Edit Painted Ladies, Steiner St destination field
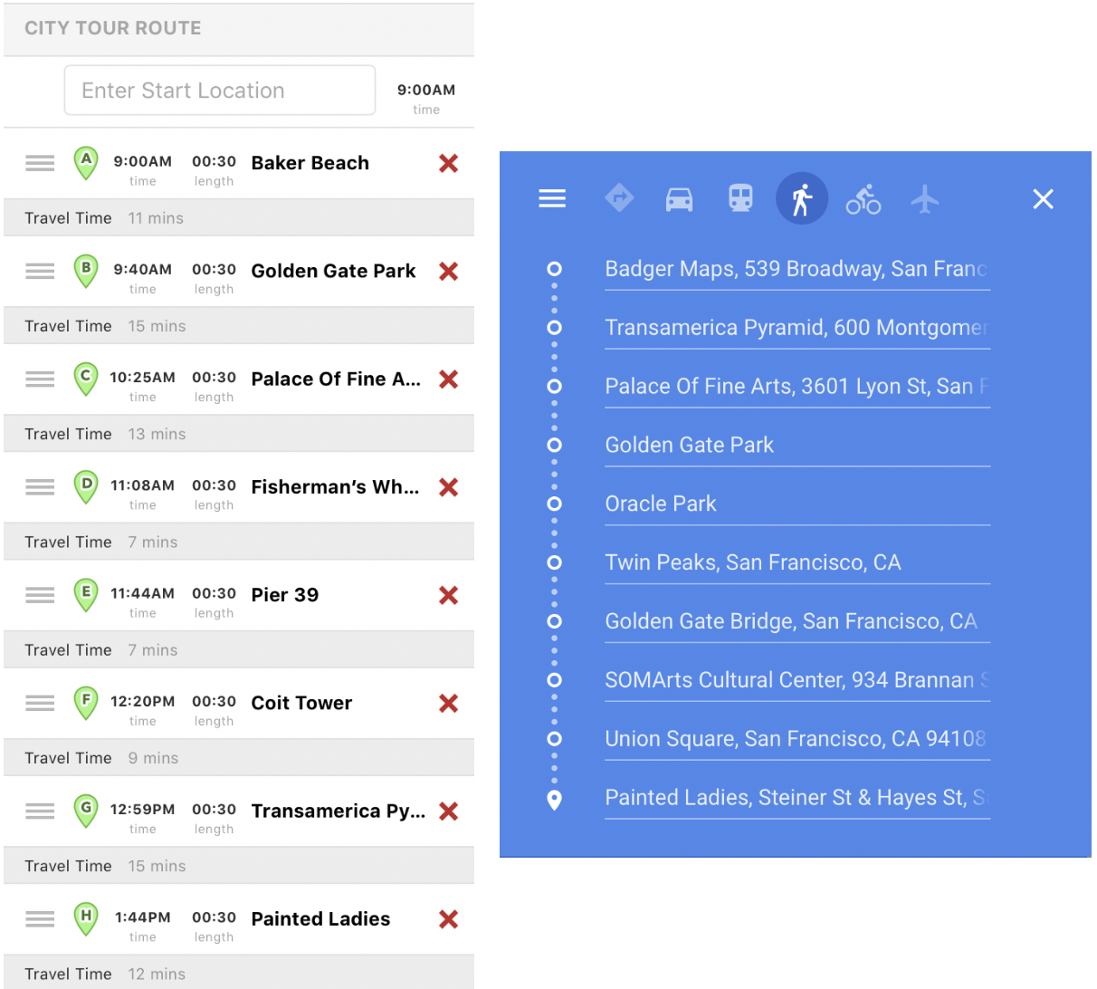 (x=797, y=798)
